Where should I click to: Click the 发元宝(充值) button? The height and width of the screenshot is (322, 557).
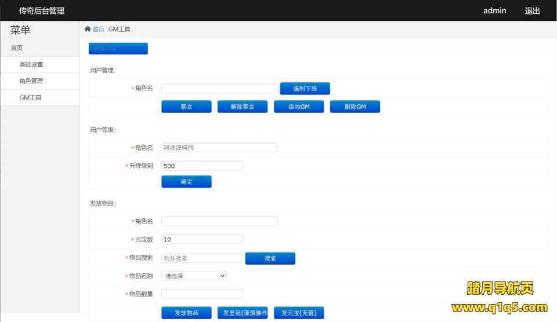pos(299,313)
